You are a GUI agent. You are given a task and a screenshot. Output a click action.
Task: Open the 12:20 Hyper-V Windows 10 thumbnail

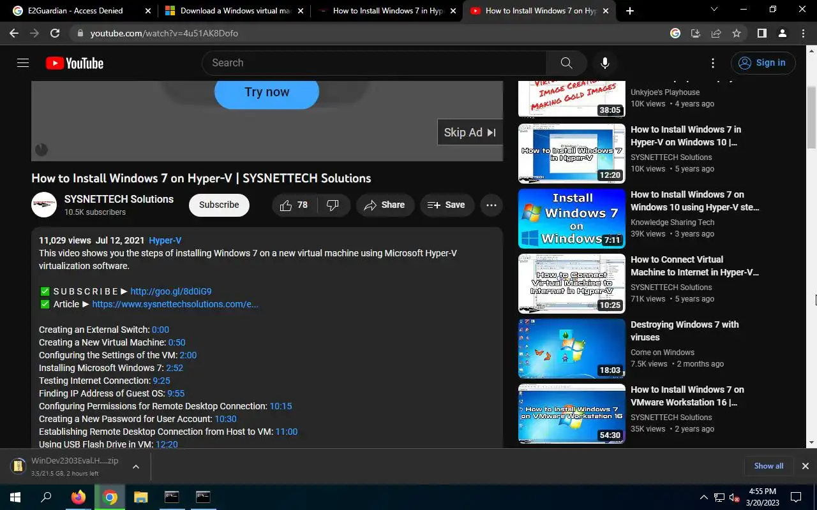(572, 154)
